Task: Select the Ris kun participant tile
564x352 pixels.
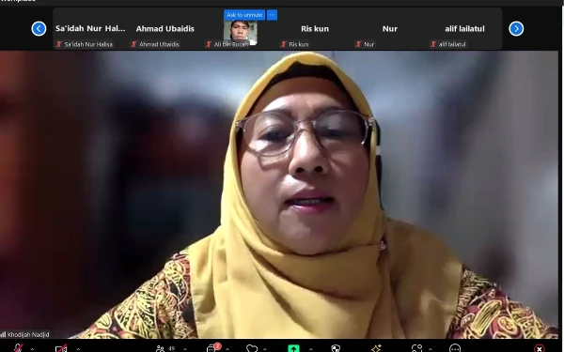Action: [x=315, y=29]
